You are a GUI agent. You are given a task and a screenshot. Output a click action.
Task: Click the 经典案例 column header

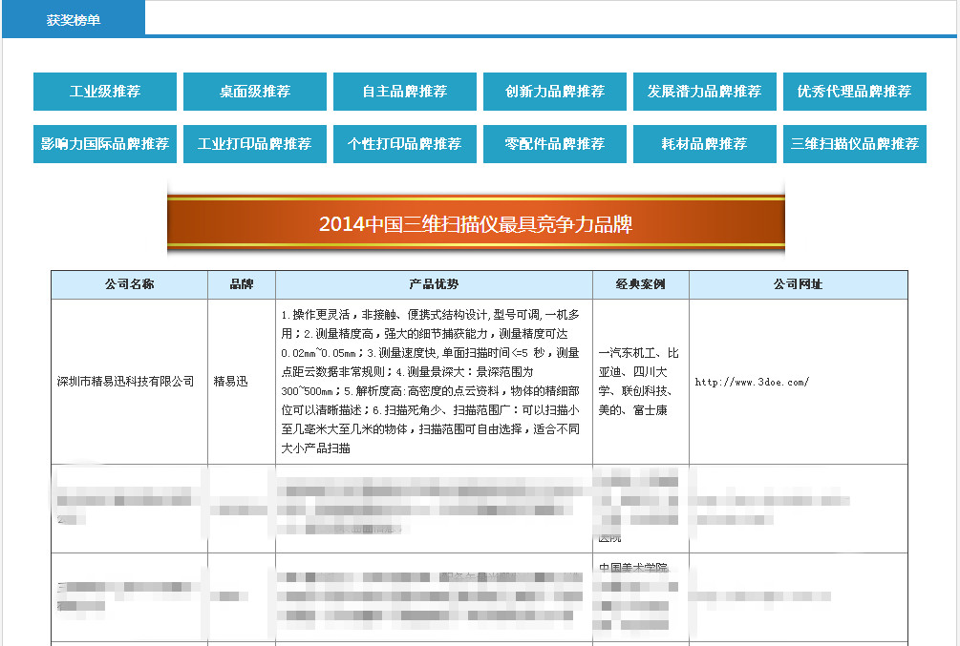[640, 285]
